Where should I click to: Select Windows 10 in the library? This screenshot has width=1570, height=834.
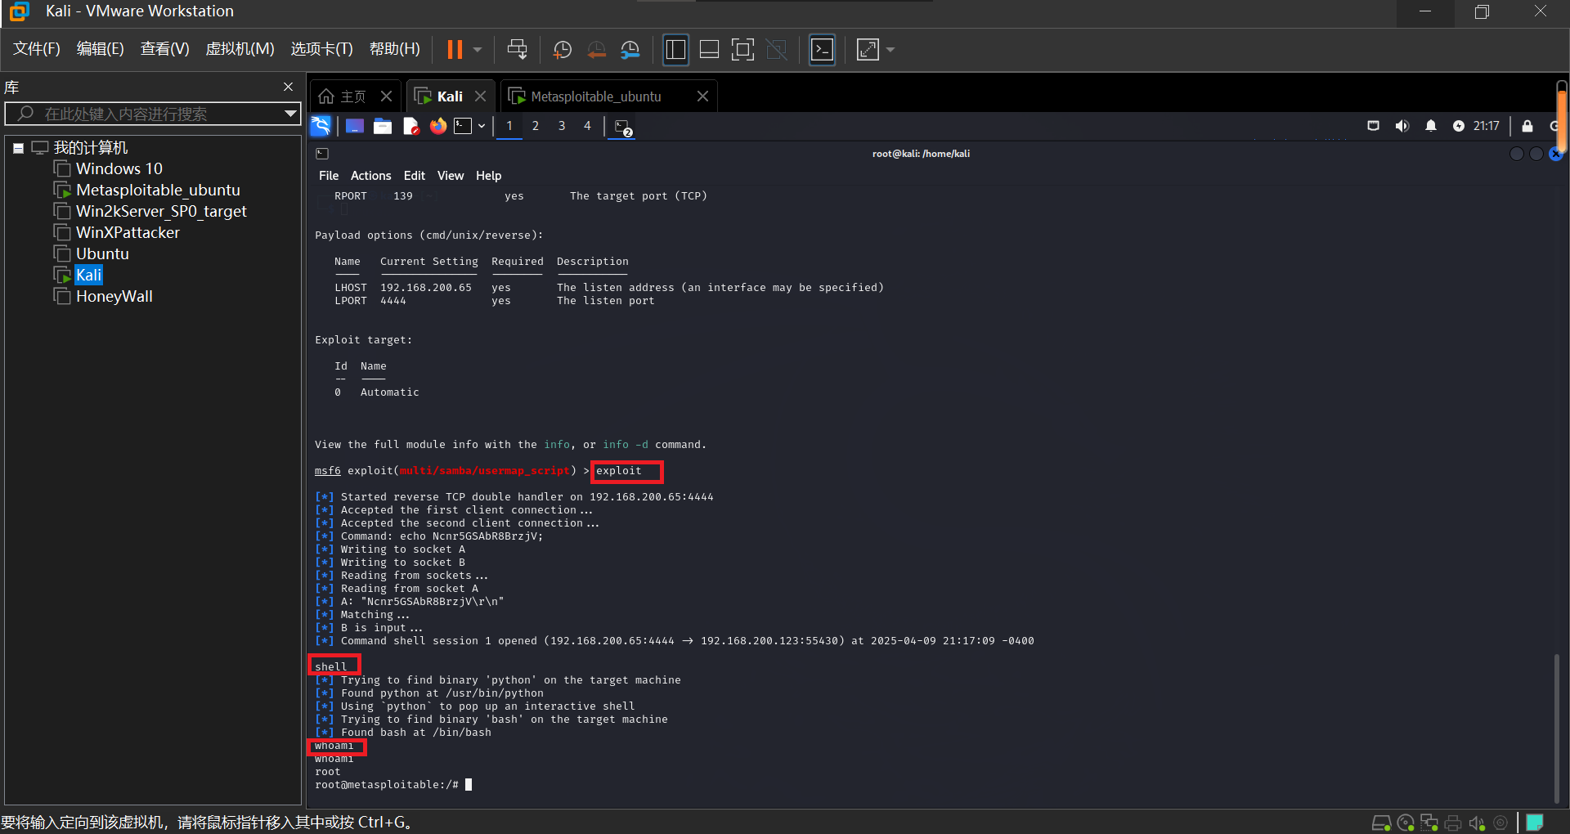pyautogui.click(x=119, y=168)
